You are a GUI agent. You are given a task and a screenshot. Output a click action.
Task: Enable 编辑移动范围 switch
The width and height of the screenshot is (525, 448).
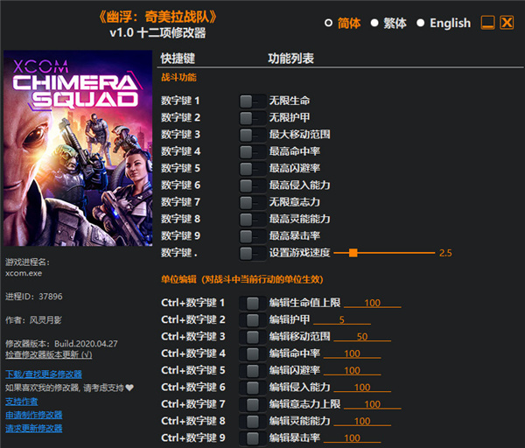pyautogui.click(x=253, y=337)
